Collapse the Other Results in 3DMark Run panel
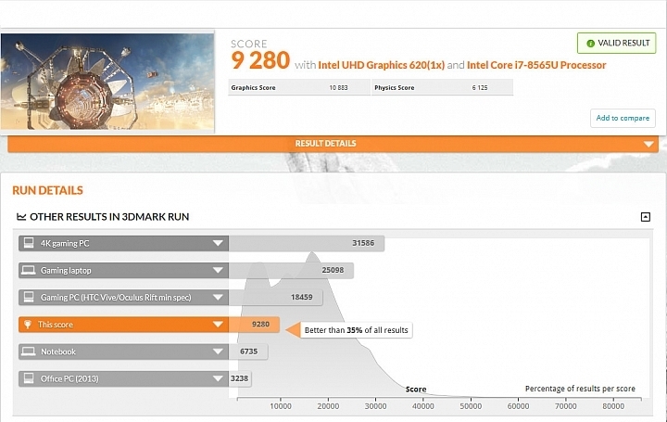667x422 pixels. [x=646, y=217]
